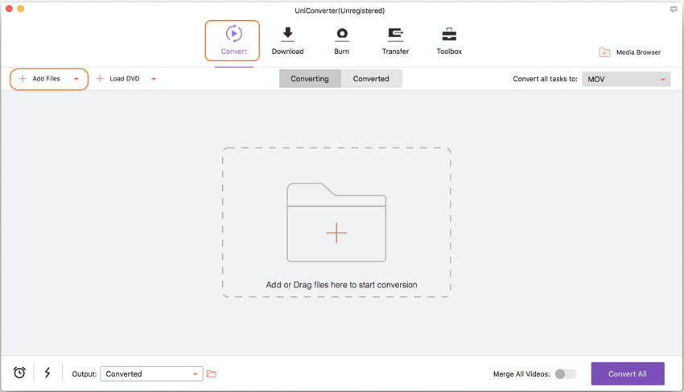Click the Load DVD button
The width and height of the screenshot is (684, 392).
click(118, 79)
